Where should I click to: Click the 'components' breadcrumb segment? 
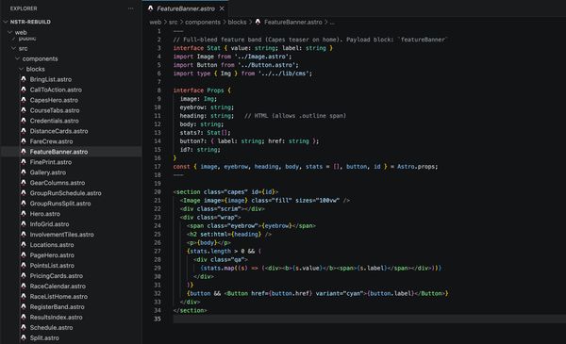203,22
